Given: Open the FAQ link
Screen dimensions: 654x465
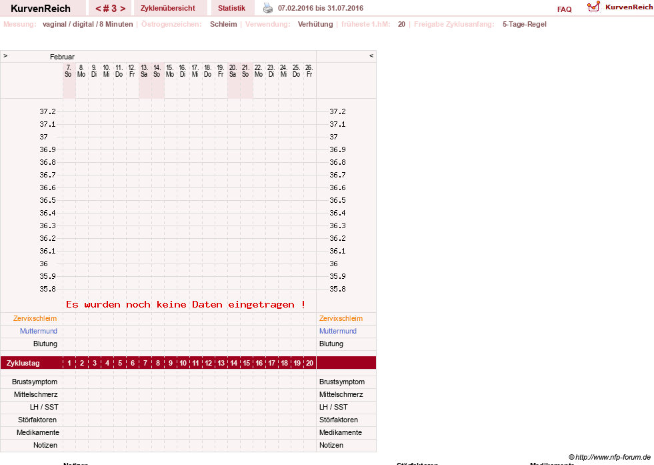Looking at the screenshot, I should [x=564, y=9].
